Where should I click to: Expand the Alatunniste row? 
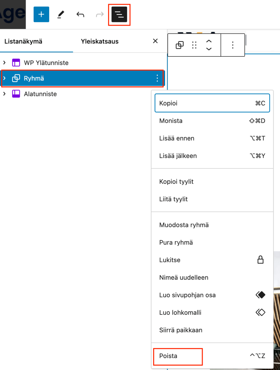tap(4, 94)
